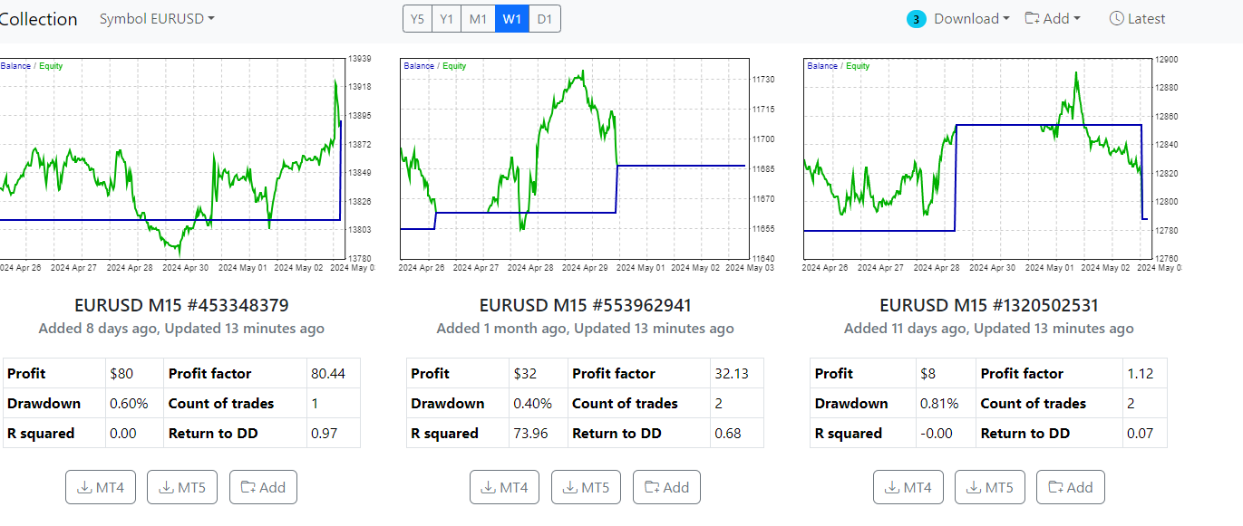Add strategy #453348379 to collection
This screenshot has width=1243, height=526.
coord(263,487)
